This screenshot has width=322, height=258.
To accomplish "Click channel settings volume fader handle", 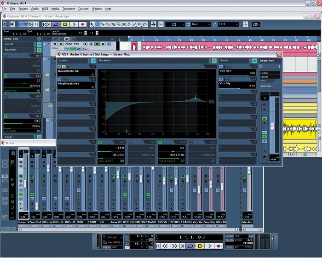I will pyautogui.click(x=272, y=126).
